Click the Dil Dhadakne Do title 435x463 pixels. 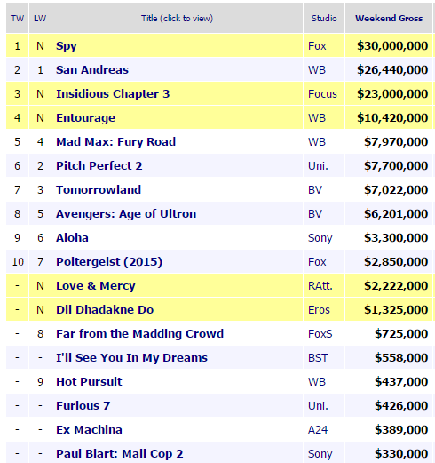[x=105, y=310]
